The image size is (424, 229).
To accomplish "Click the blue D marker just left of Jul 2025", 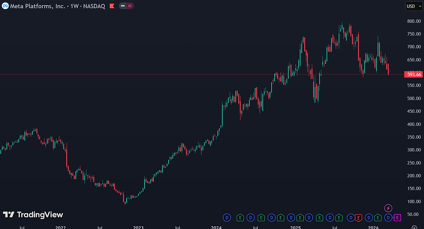I will point(330,218).
